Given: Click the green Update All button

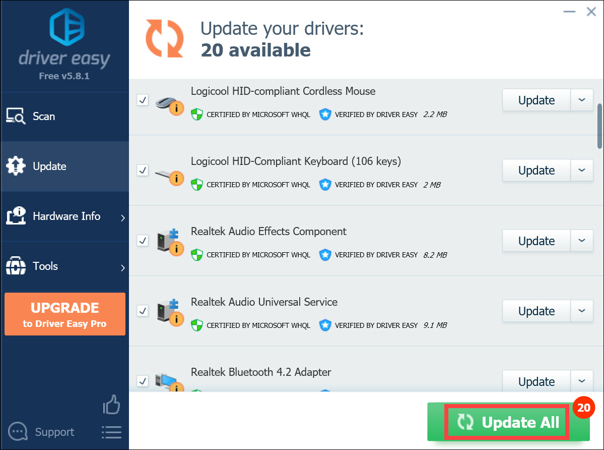Looking at the screenshot, I should point(508,422).
